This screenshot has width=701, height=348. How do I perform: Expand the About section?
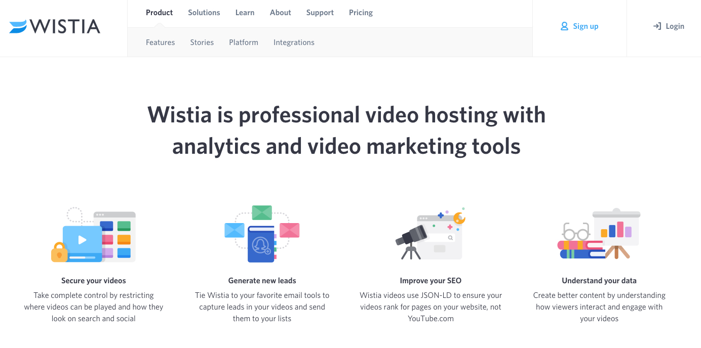click(x=280, y=12)
